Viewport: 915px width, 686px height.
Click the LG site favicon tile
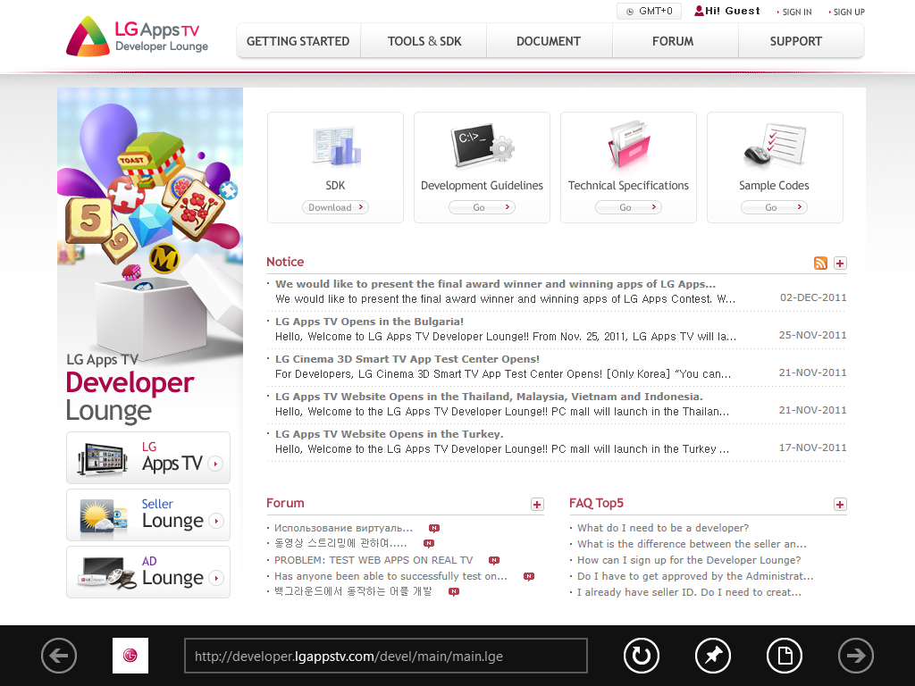130,656
